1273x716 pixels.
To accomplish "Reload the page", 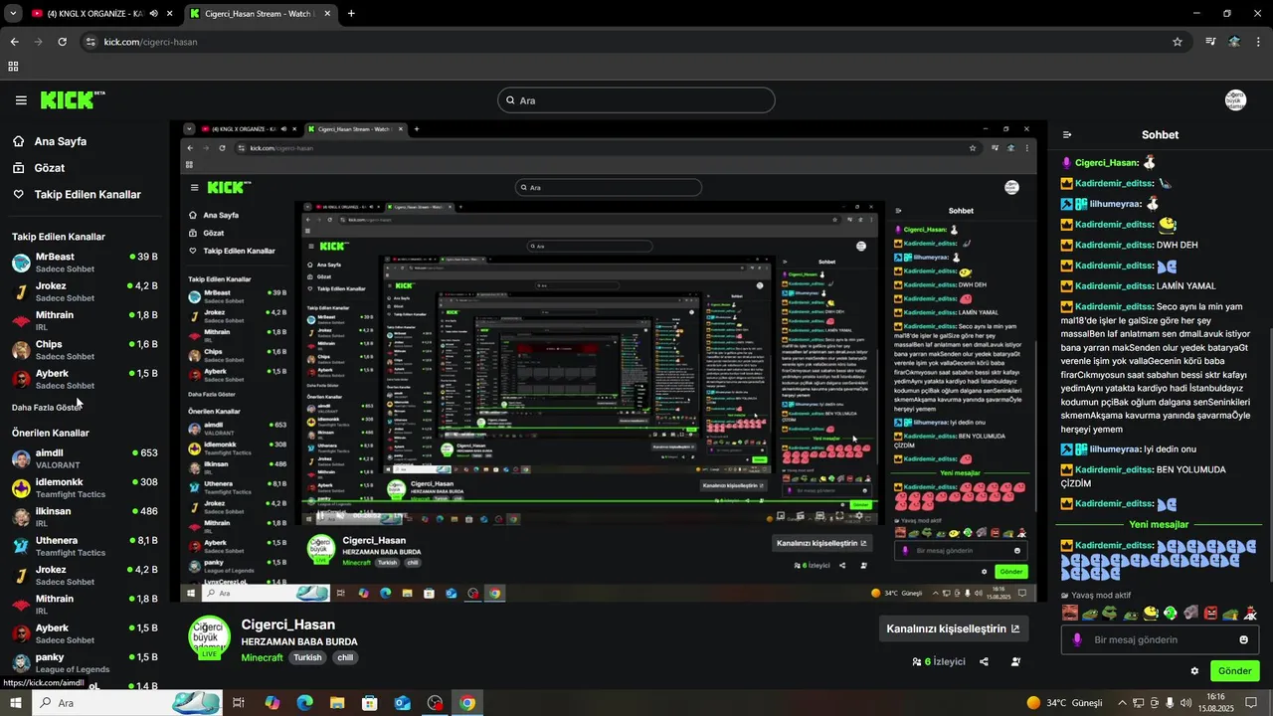I will click(62, 42).
